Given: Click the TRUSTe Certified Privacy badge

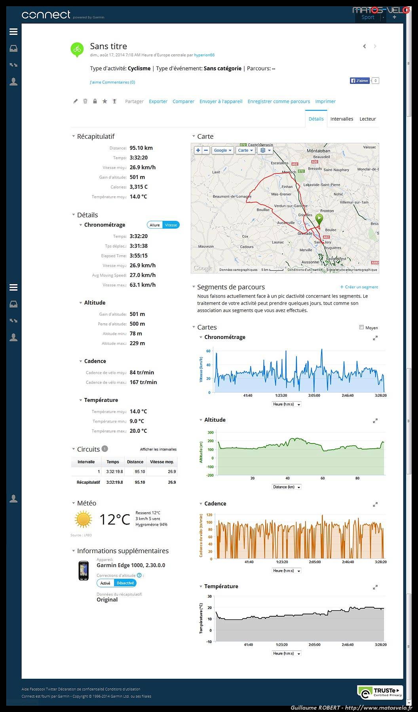Looking at the screenshot, I should 380,692.
